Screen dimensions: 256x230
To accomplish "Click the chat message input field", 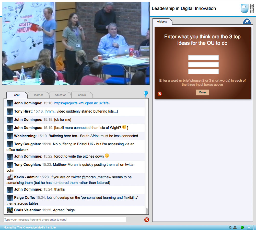I will click(x=65, y=220).
